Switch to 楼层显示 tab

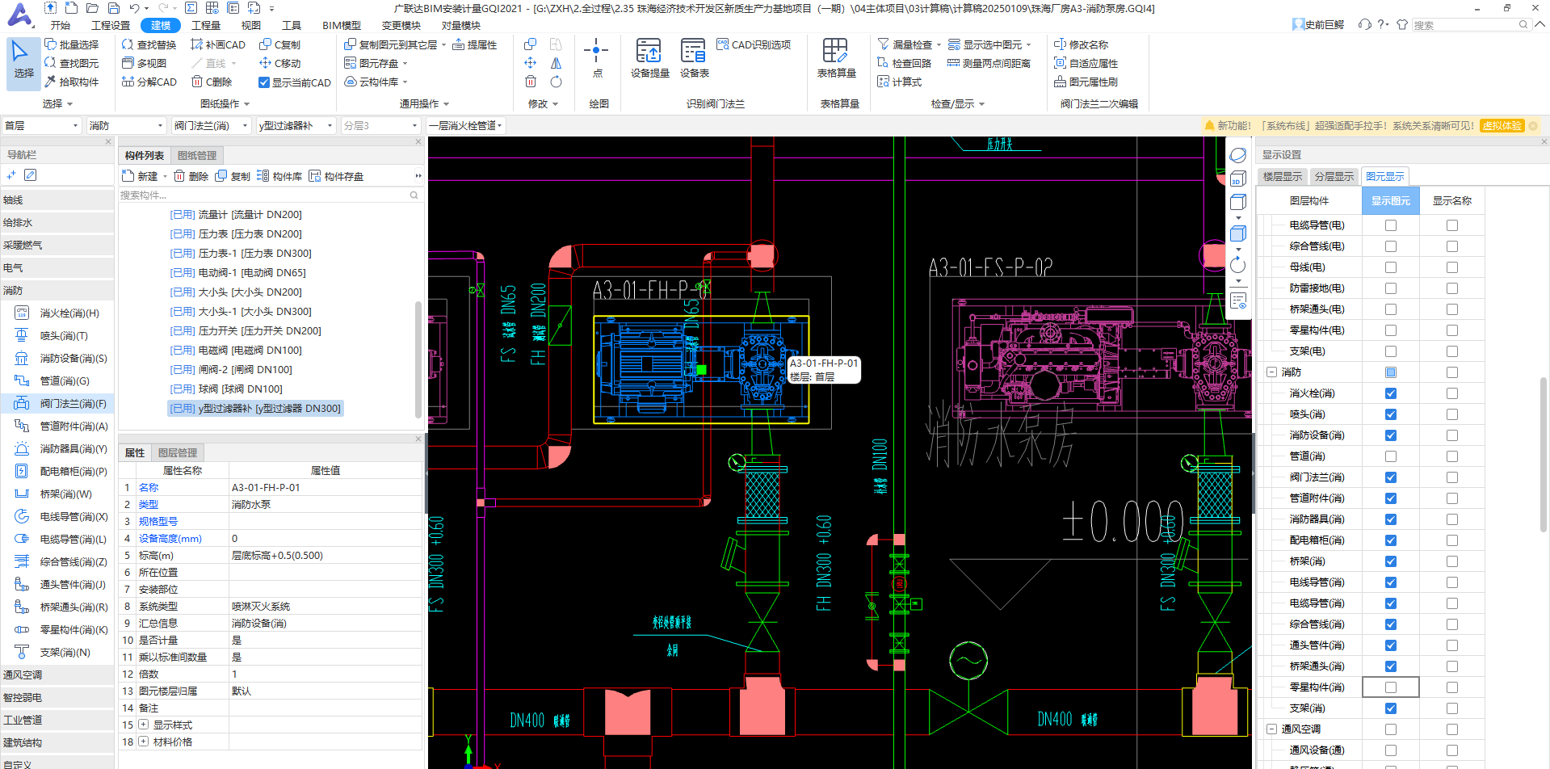(1283, 176)
